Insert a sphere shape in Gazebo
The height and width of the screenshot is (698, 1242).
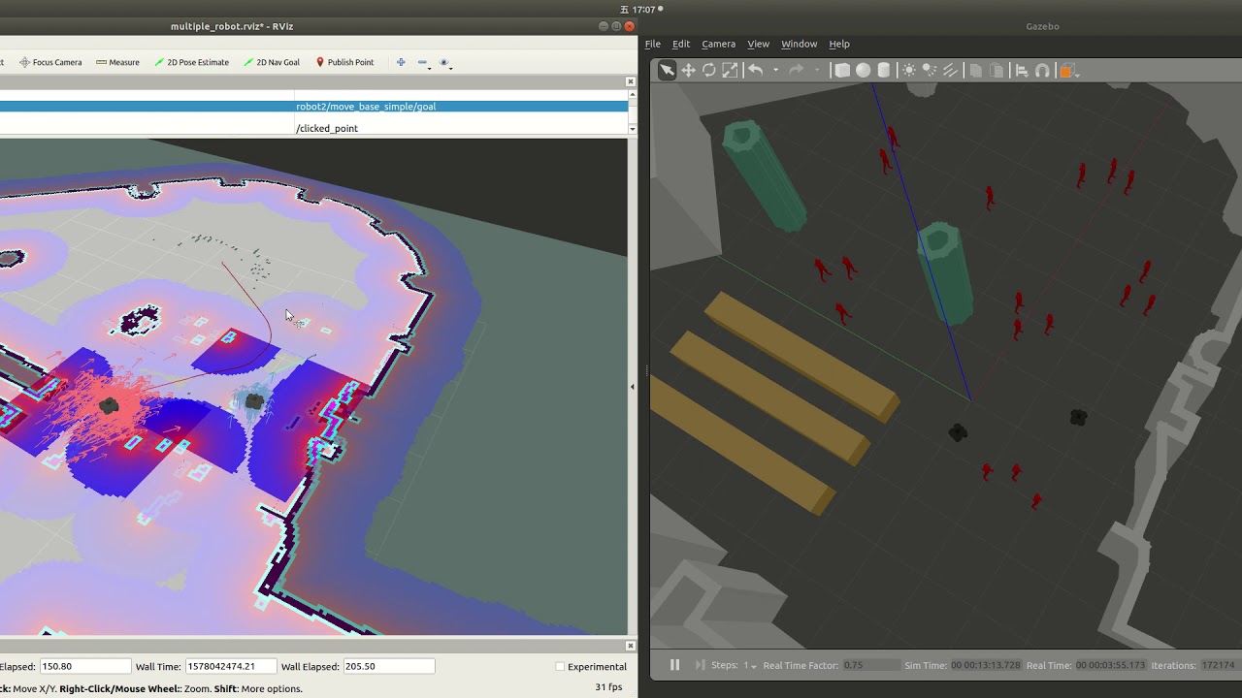[863, 70]
